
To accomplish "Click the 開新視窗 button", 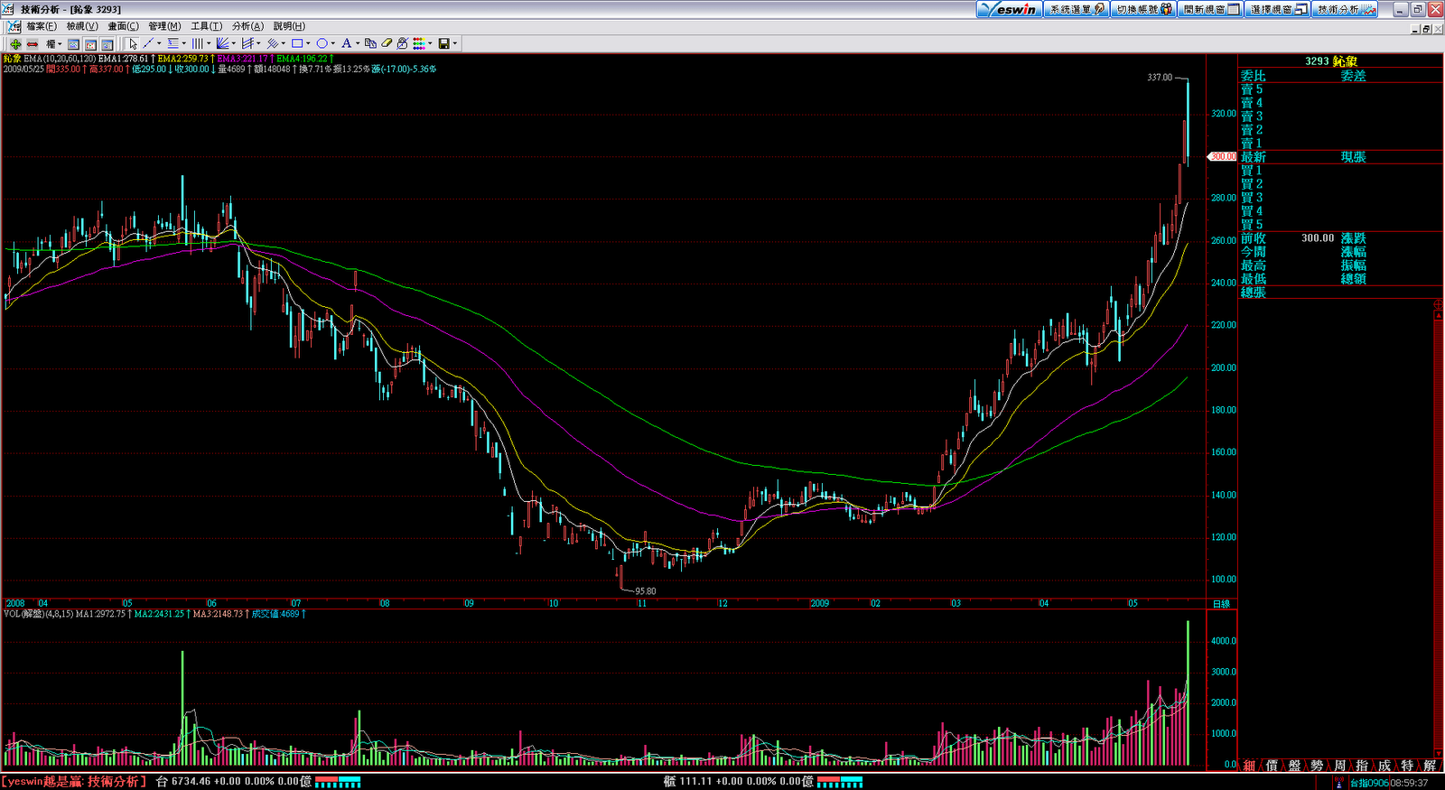I will click(1210, 9).
